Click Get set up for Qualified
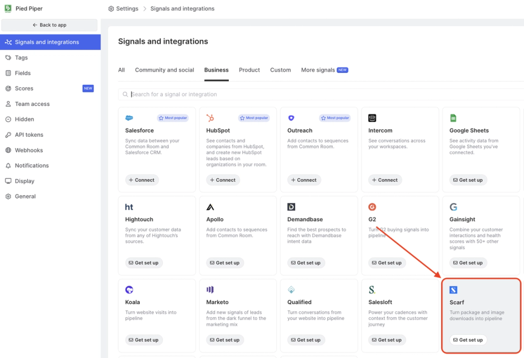The width and height of the screenshot is (524, 358). pyautogui.click(x=306, y=340)
